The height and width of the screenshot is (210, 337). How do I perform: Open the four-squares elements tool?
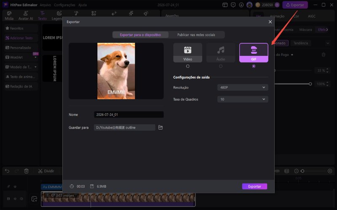coord(94,13)
